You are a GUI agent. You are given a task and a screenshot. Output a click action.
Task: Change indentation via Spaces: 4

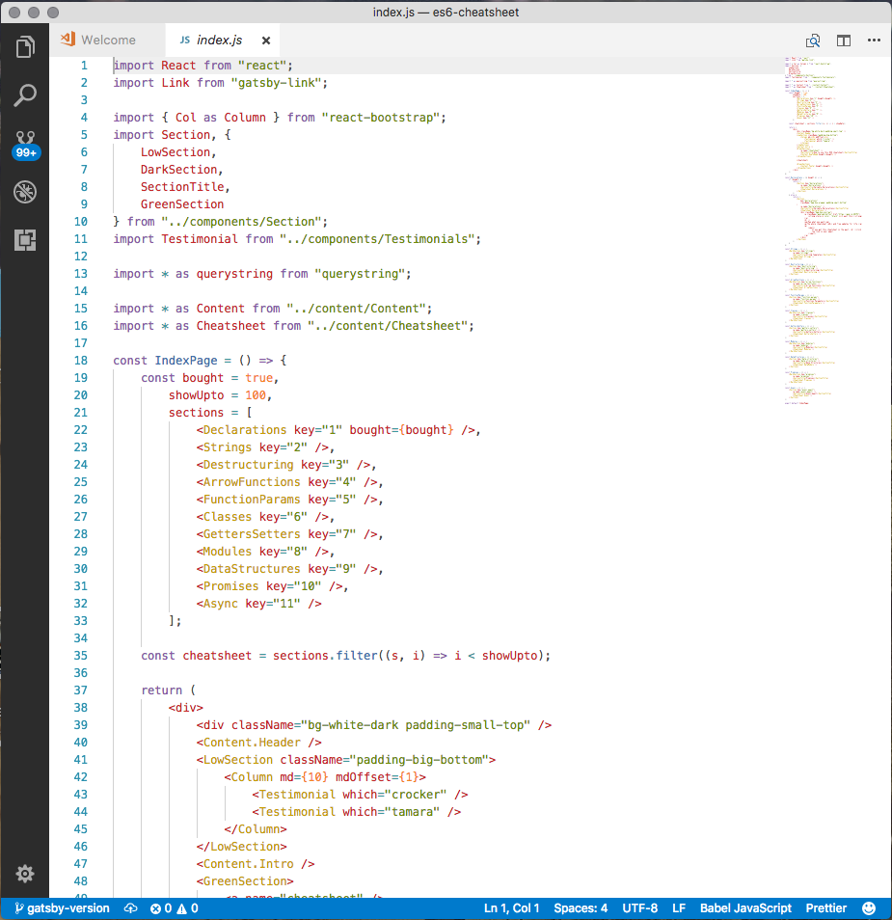pyautogui.click(x=581, y=908)
